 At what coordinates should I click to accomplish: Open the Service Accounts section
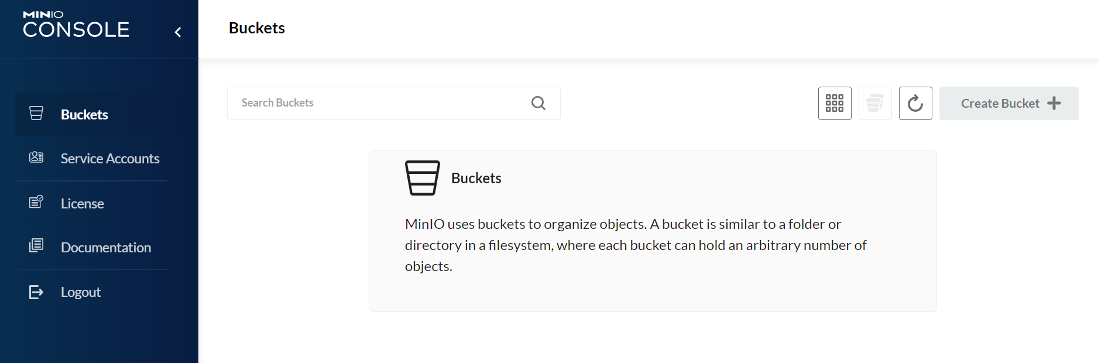point(110,158)
